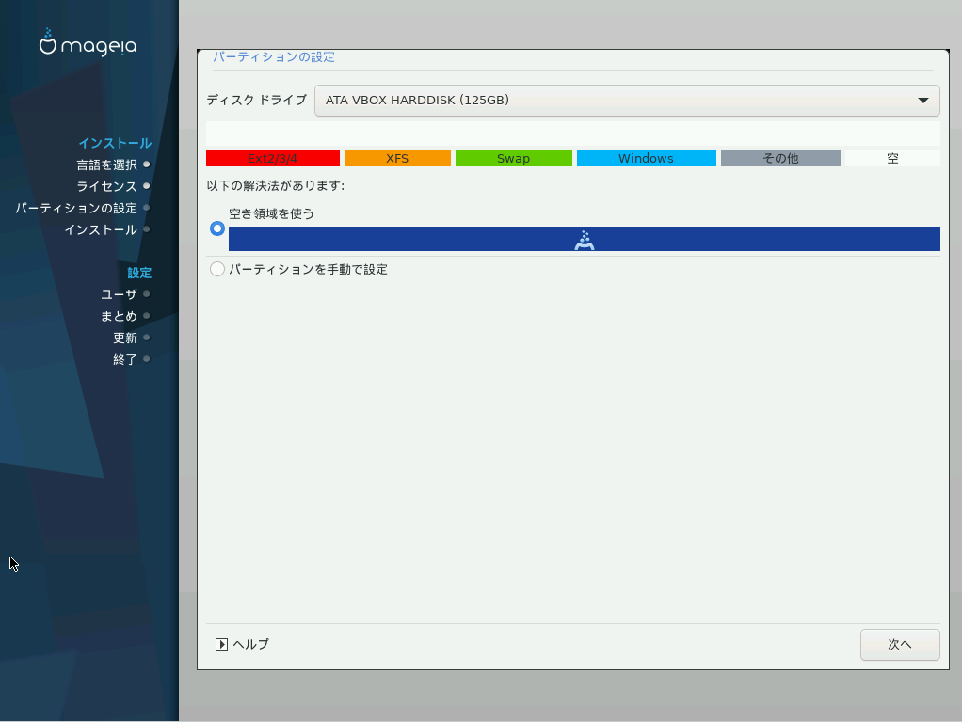The height and width of the screenshot is (722, 962).
Task: Click bullet next to ライセンス step
Action: coord(147,186)
